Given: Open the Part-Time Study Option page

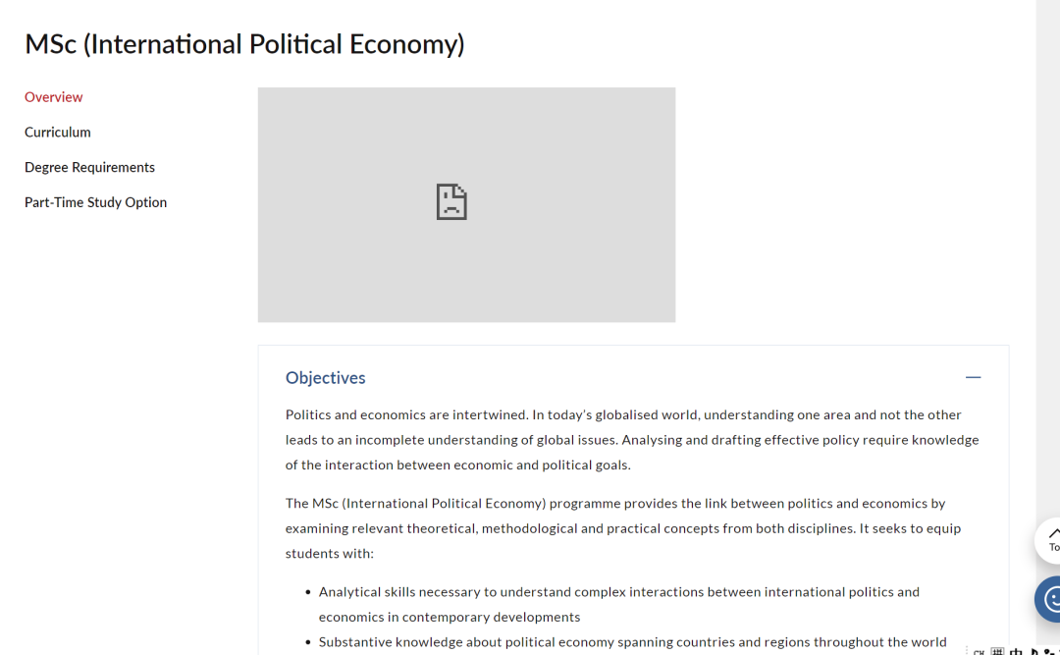Looking at the screenshot, I should coord(95,202).
